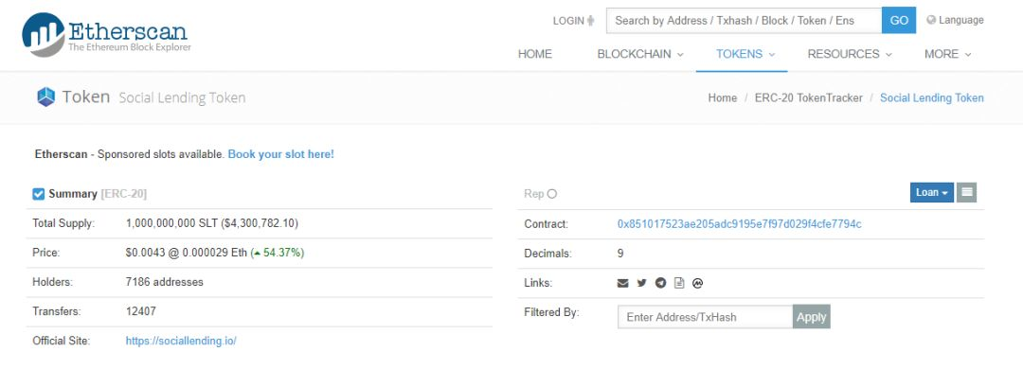Click the contract address link
This screenshot has height=369, width=1023.
coord(739,224)
